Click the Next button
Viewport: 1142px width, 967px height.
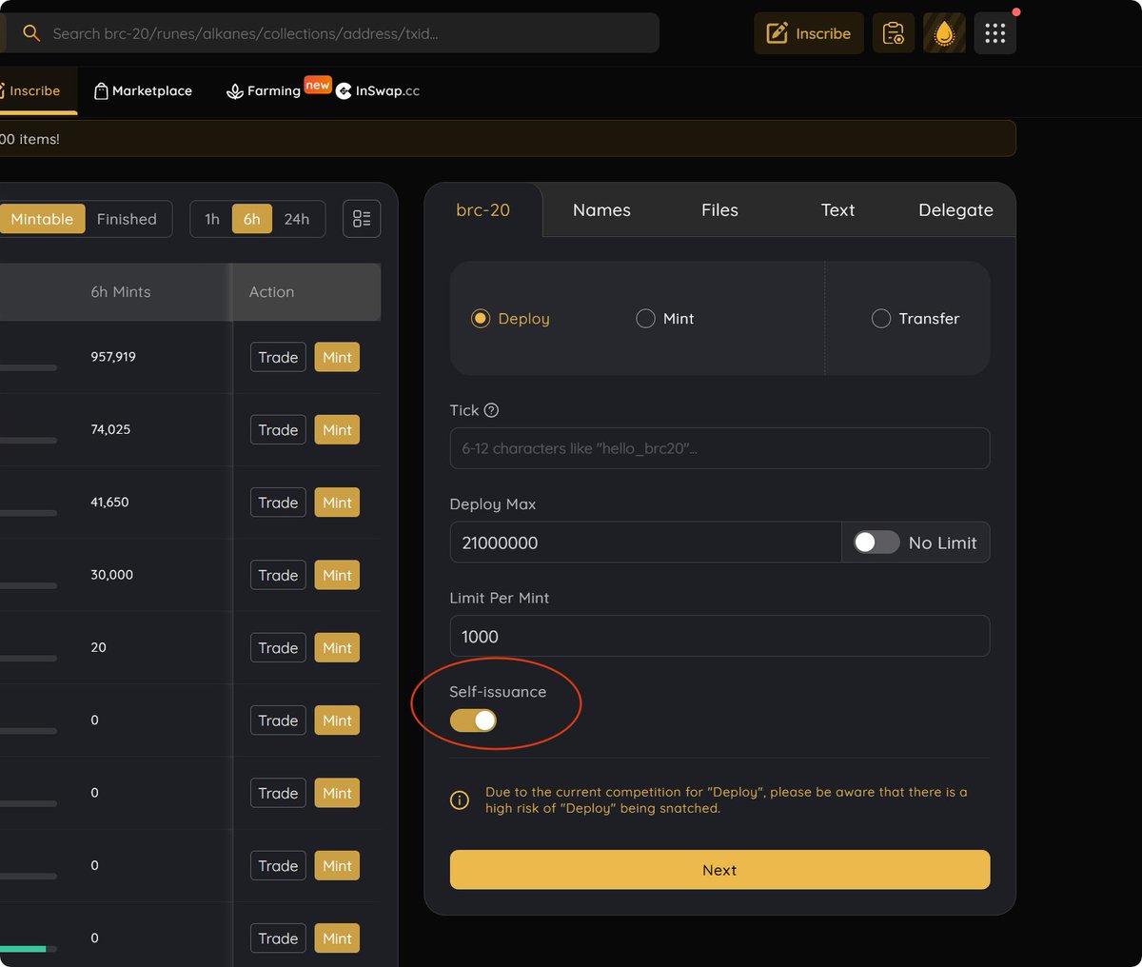(x=719, y=870)
